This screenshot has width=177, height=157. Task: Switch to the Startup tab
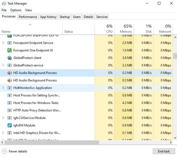pos(65,17)
